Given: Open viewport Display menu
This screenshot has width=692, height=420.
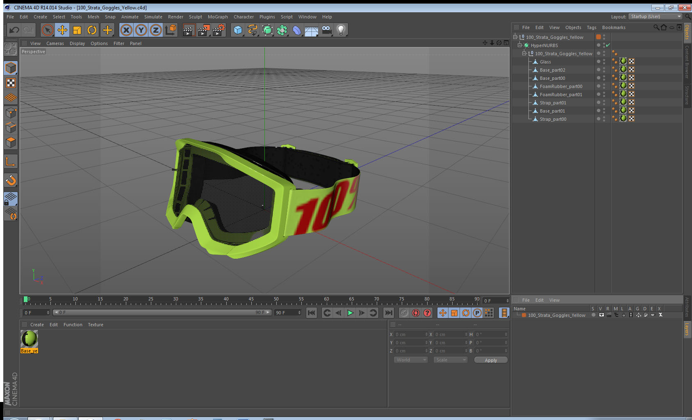Looking at the screenshot, I should pyautogui.click(x=77, y=43).
